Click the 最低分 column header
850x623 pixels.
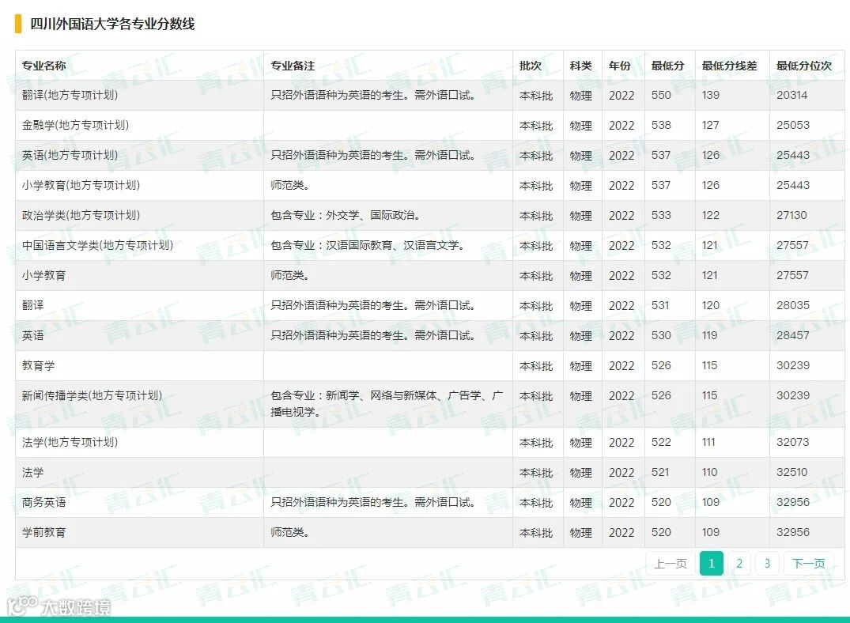668,66
